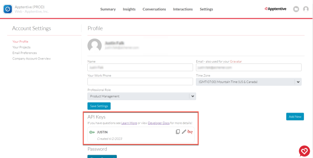Focus the Email input field

[249, 68]
